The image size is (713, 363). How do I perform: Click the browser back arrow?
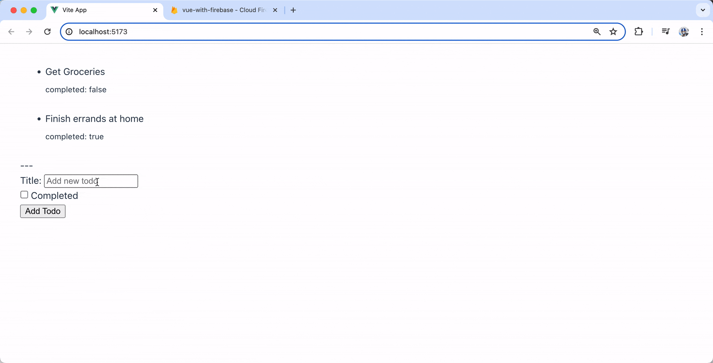click(x=11, y=32)
